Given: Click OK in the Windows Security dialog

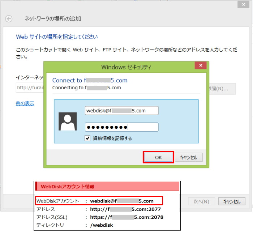Looking at the screenshot, I should click(158, 157).
